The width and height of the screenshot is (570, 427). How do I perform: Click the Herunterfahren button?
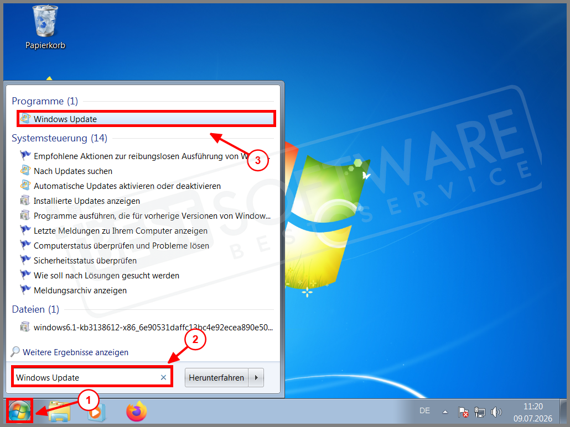[216, 377]
